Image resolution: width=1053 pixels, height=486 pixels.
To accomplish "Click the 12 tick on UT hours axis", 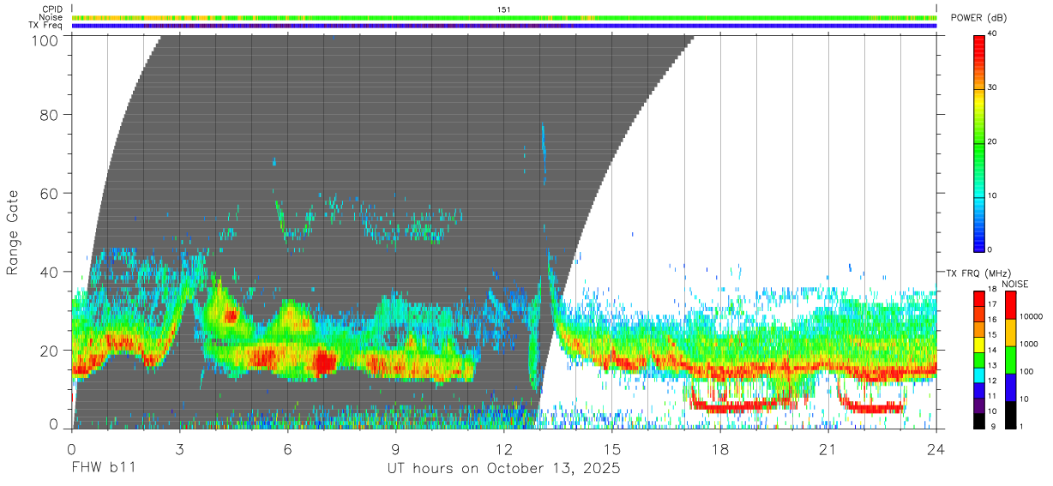I will click(503, 449).
